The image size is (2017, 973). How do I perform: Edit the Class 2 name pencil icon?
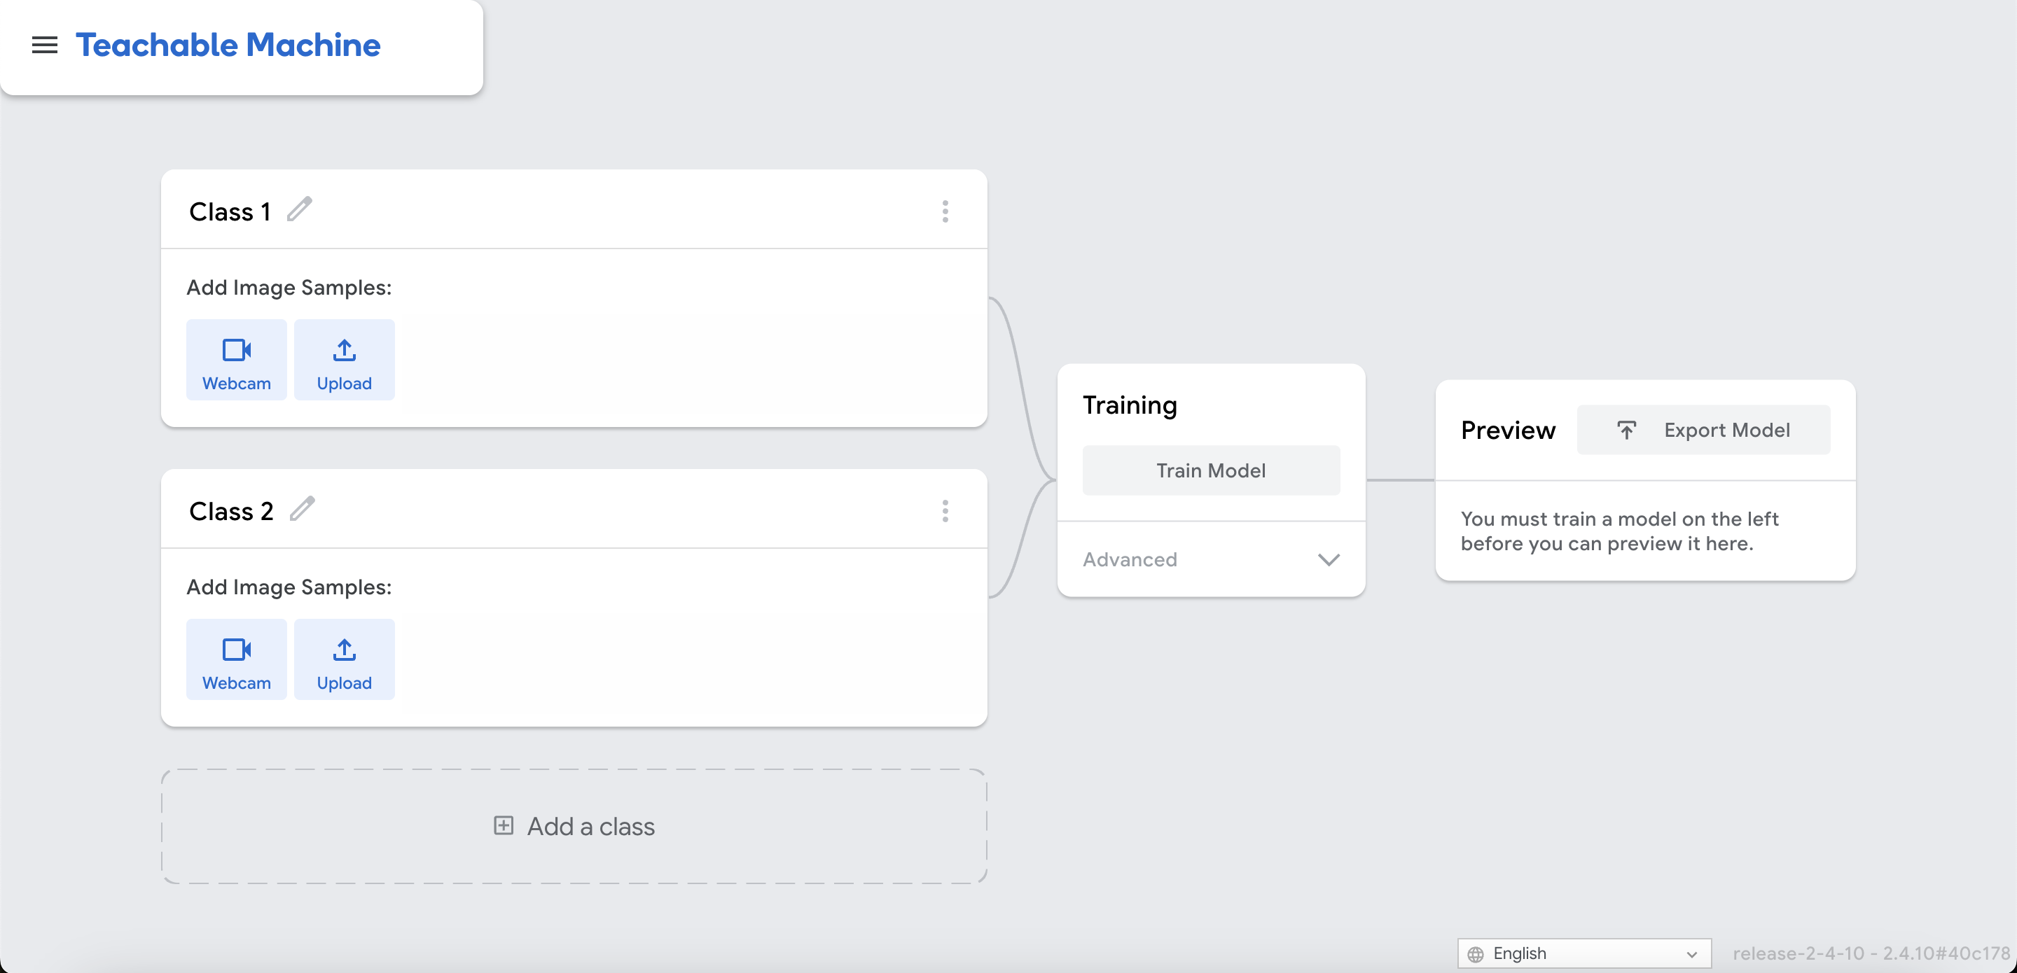pos(303,510)
